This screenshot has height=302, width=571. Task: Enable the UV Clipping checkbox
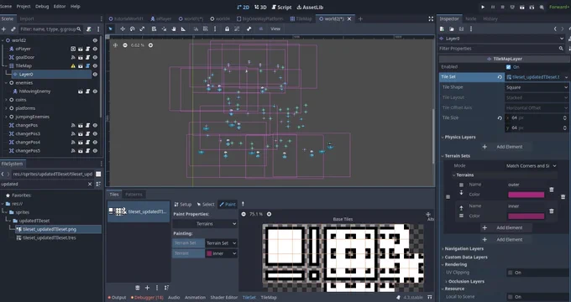coord(511,273)
